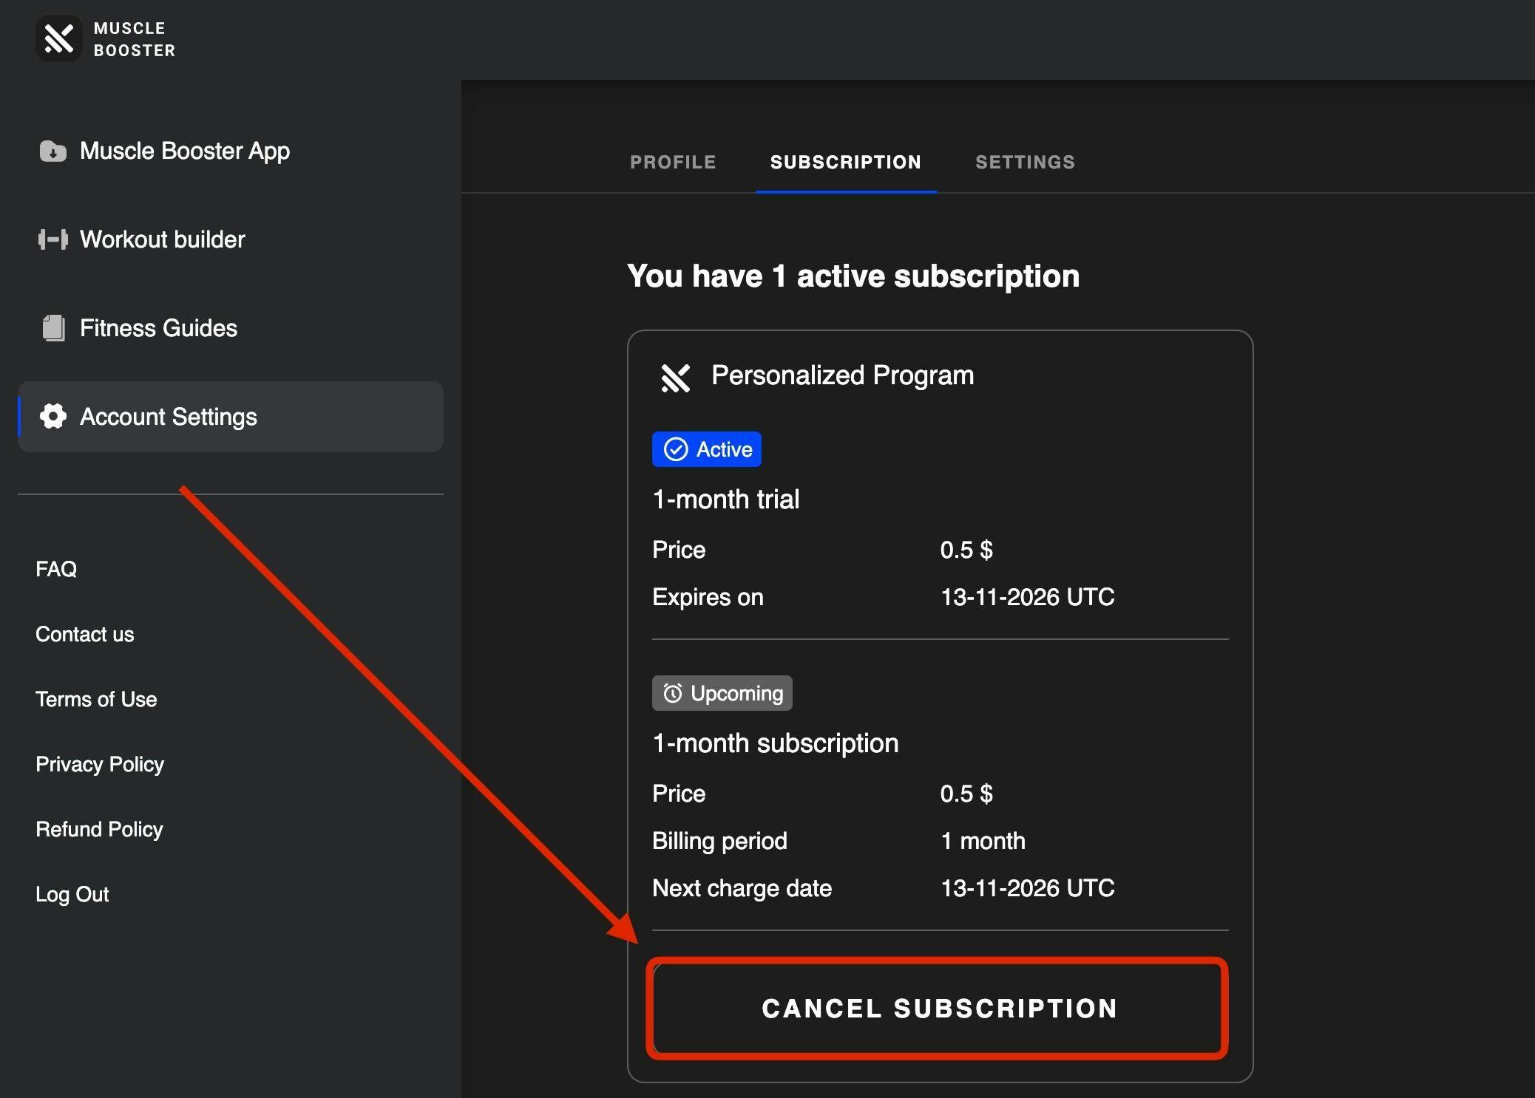Click the Account Settings gear icon
Screen dimensions: 1535x1098
click(52, 417)
